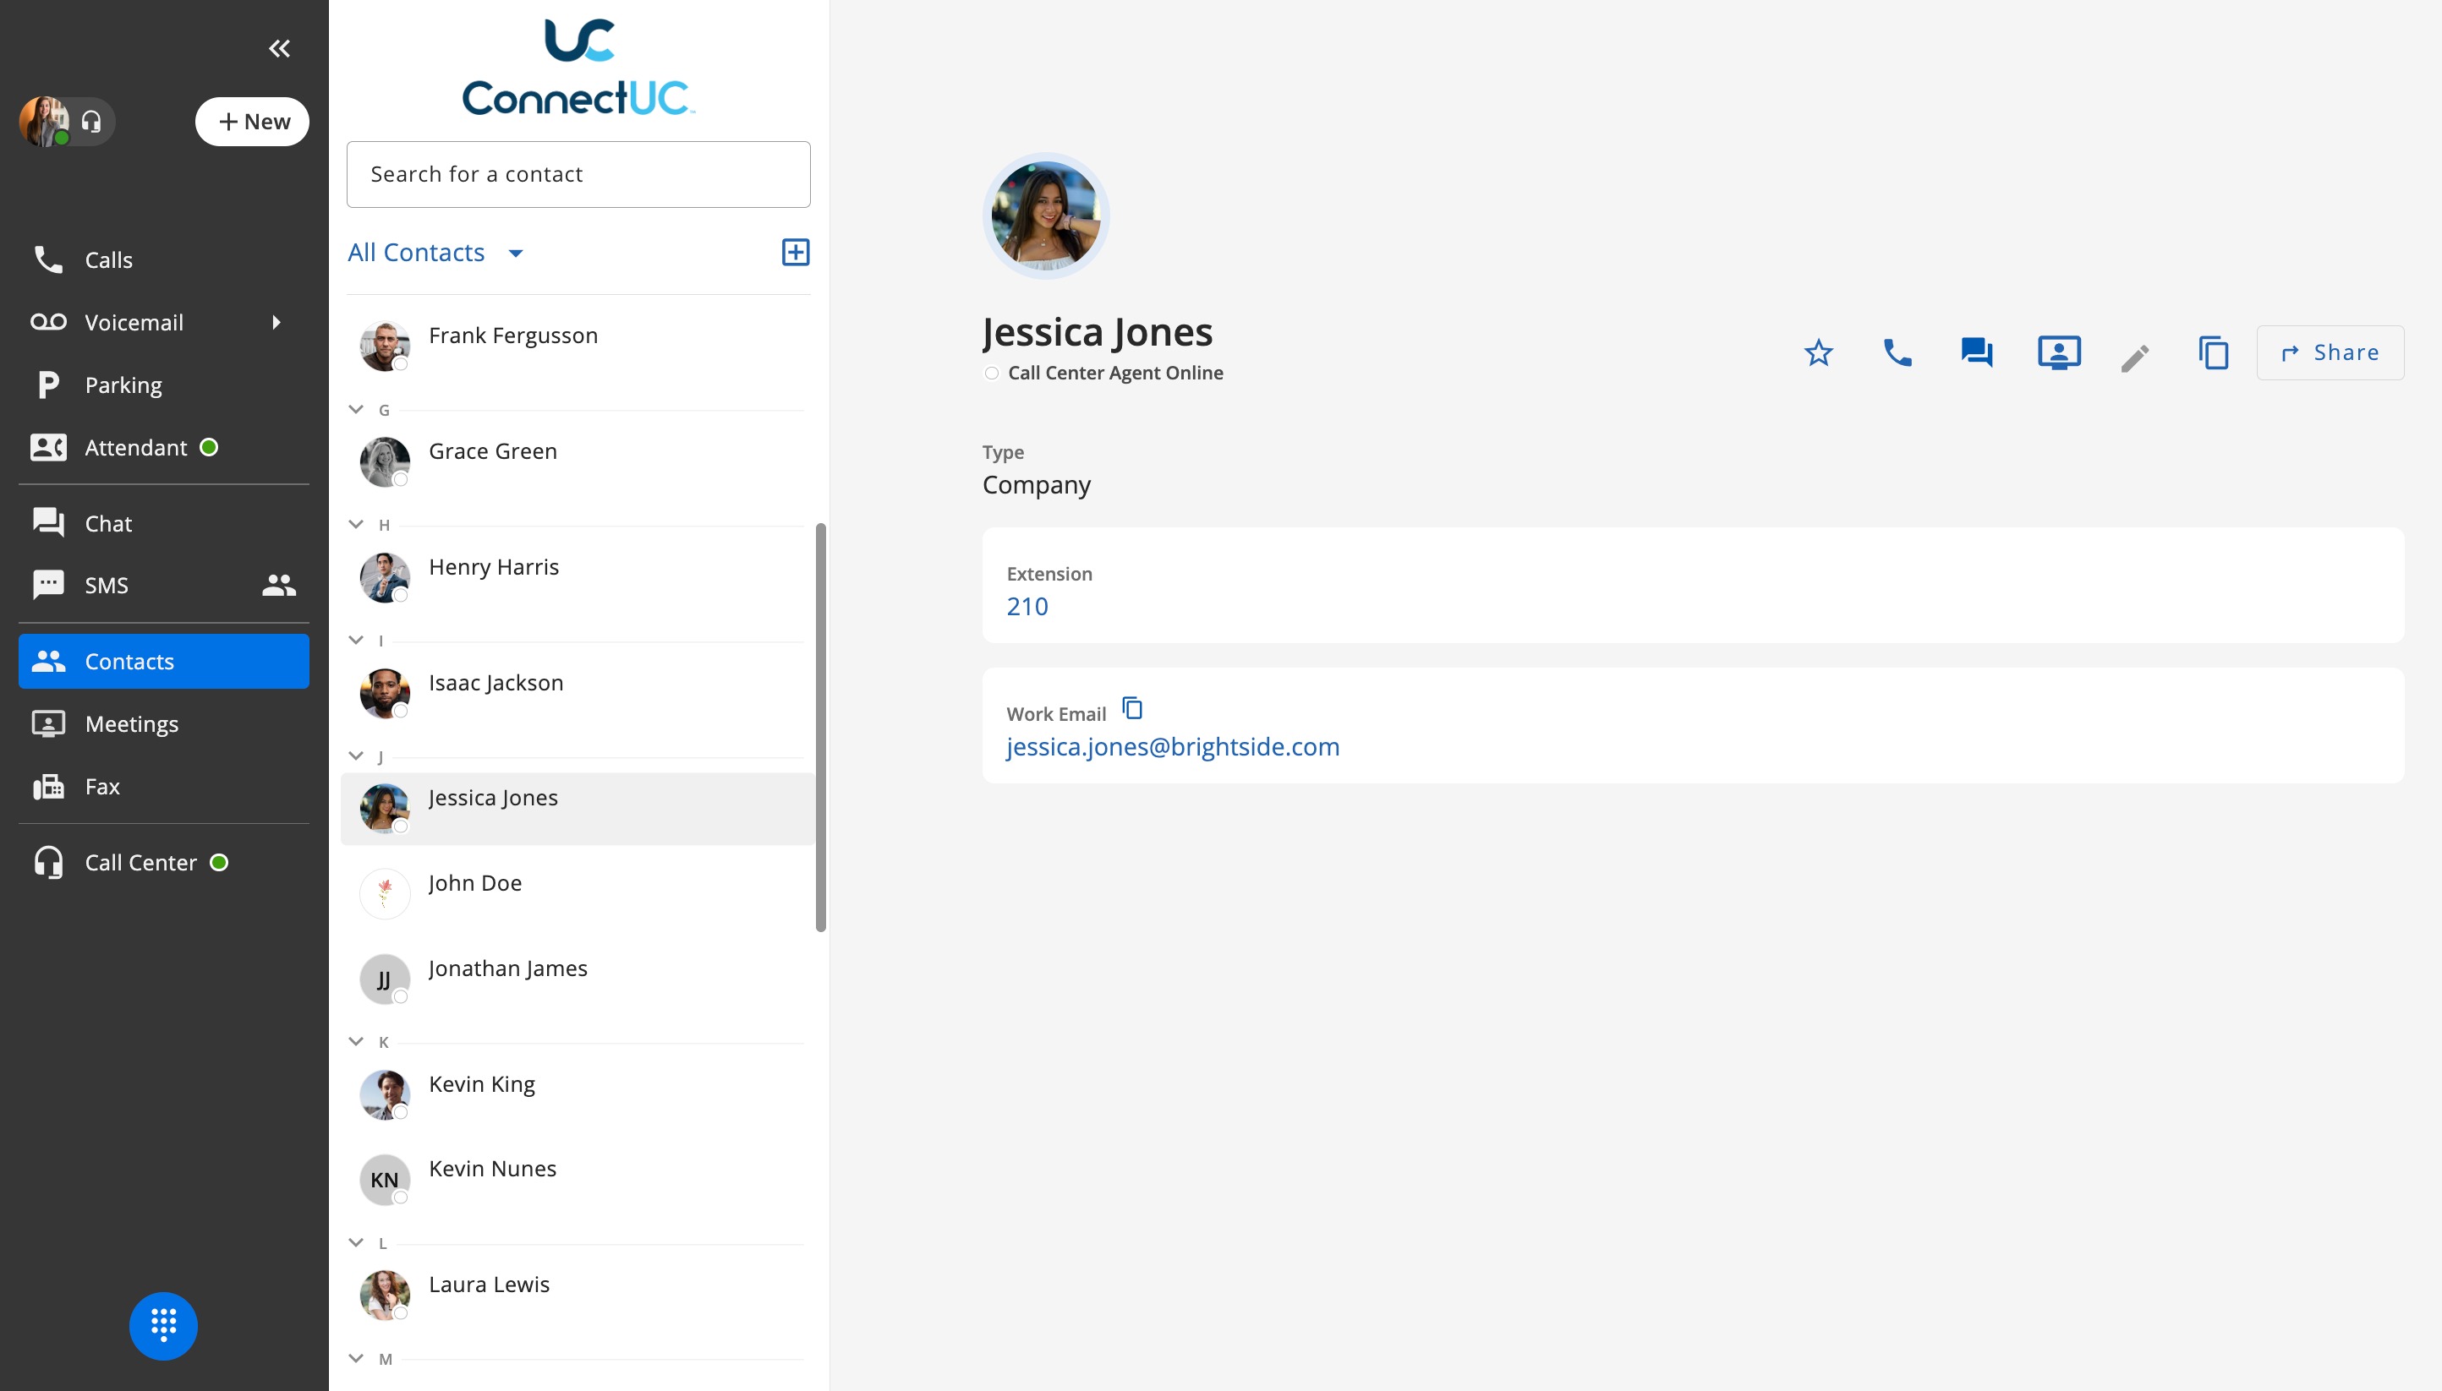This screenshot has height=1391, width=2442.
Task: Open chat with Jessica using chat icon
Action: coord(1977,352)
